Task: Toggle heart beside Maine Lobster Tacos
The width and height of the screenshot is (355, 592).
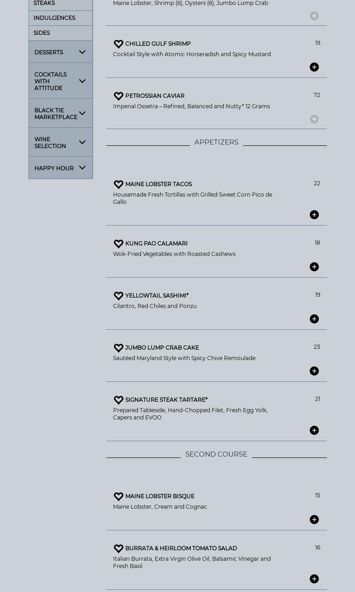Action: [118, 184]
